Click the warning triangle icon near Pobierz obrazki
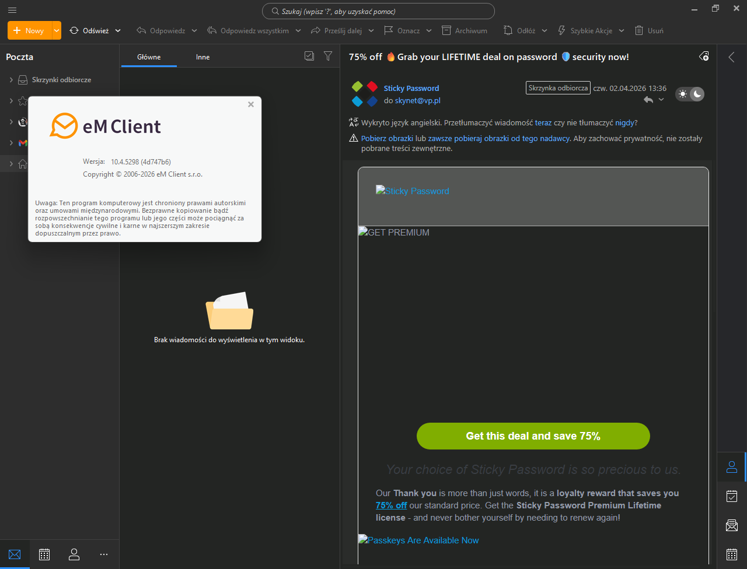747x569 pixels. (x=353, y=139)
